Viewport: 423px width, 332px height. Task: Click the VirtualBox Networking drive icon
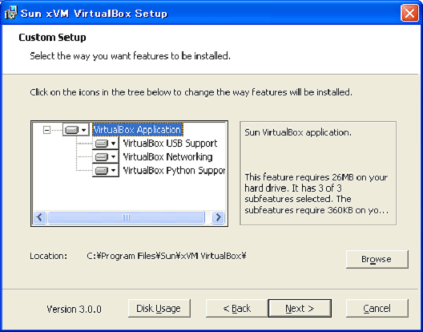[x=102, y=157]
